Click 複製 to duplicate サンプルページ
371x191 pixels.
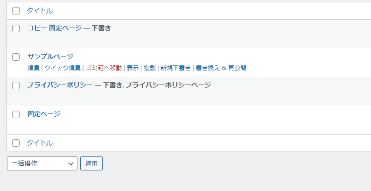(150, 68)
